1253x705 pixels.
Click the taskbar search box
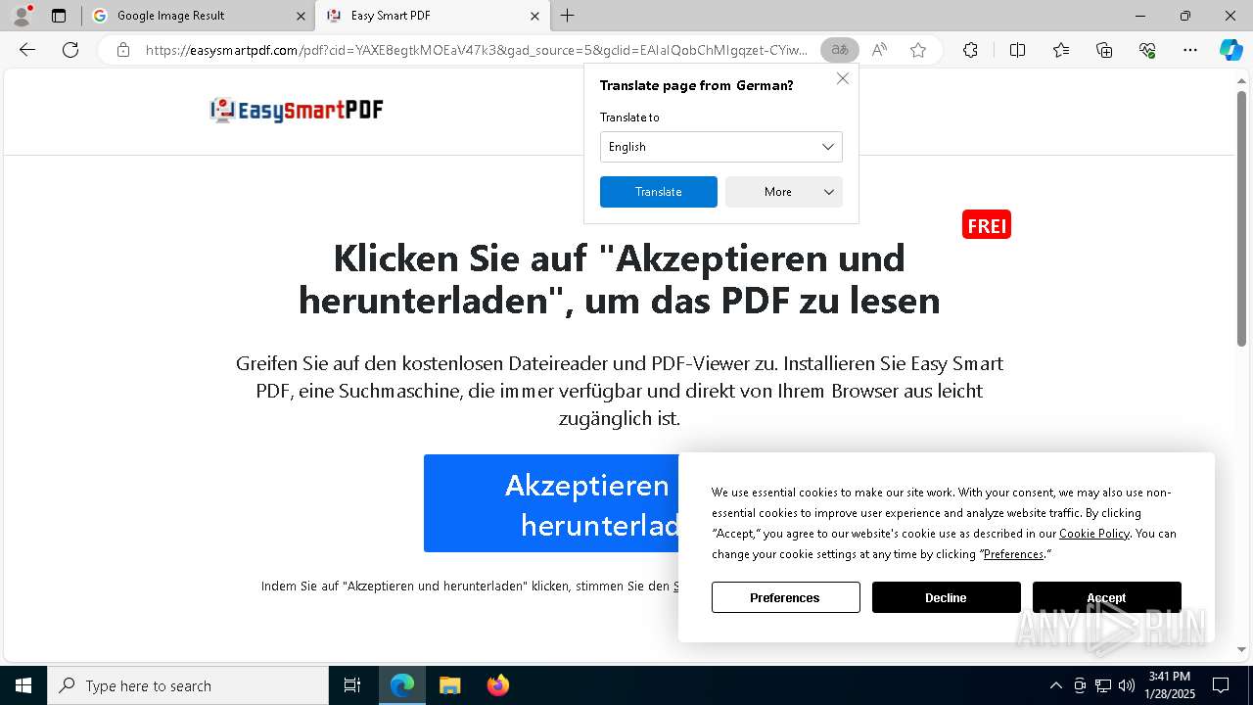pos(188,685)
